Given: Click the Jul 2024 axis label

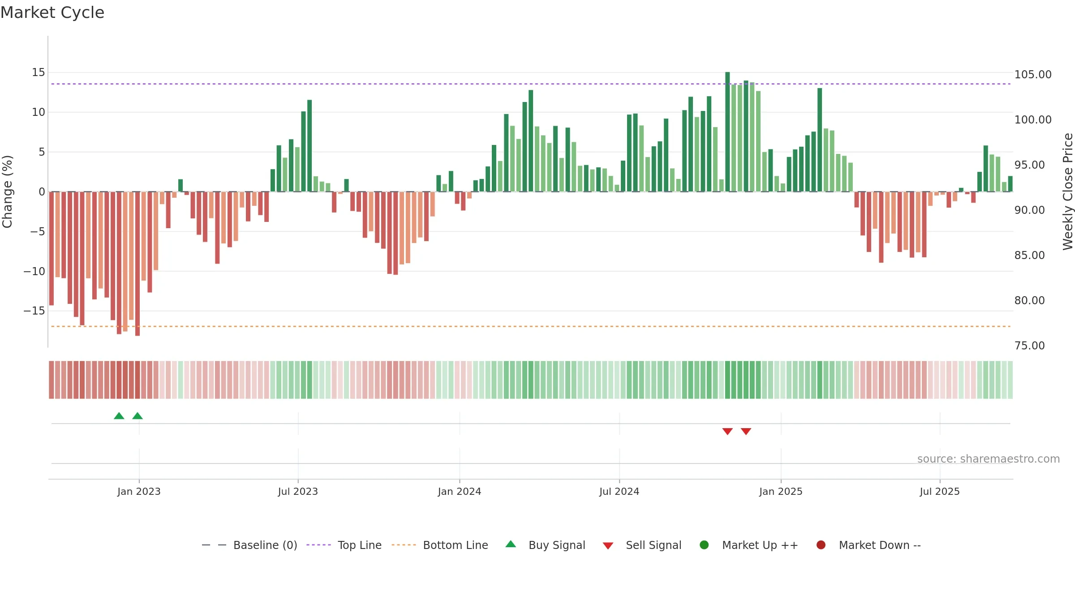Looking at the screenshot, I should (x=619, y=491).
